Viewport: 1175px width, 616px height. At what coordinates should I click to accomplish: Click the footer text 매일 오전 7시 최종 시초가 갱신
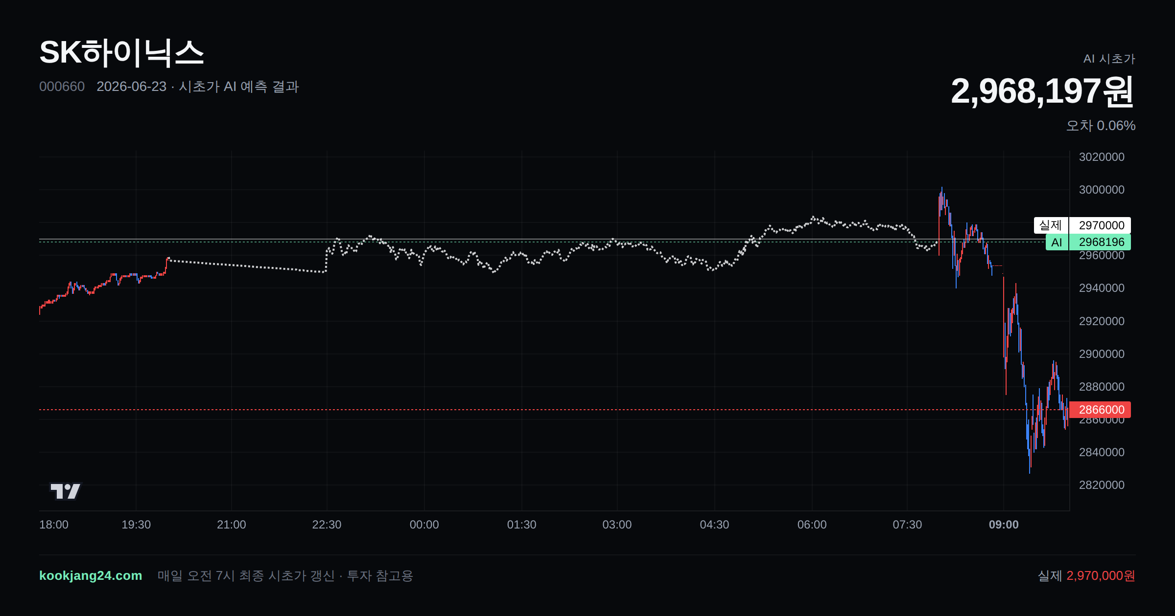(246, 575)
